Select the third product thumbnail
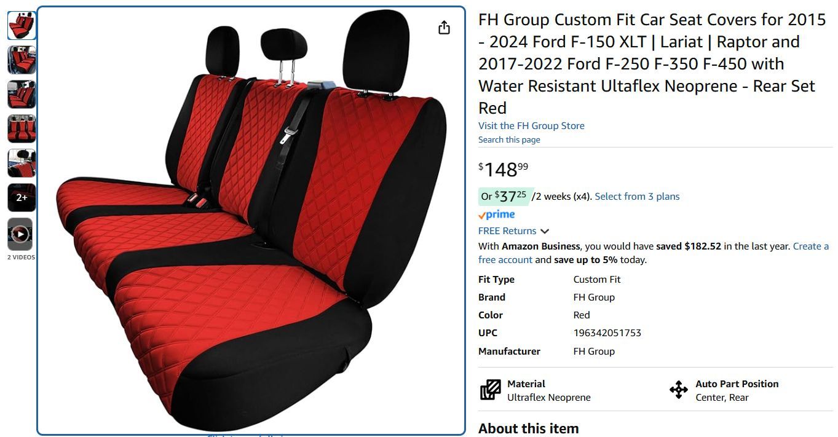The height and width of the screenshot is (437, 838). pyautogui.click(x=22, y=95)
